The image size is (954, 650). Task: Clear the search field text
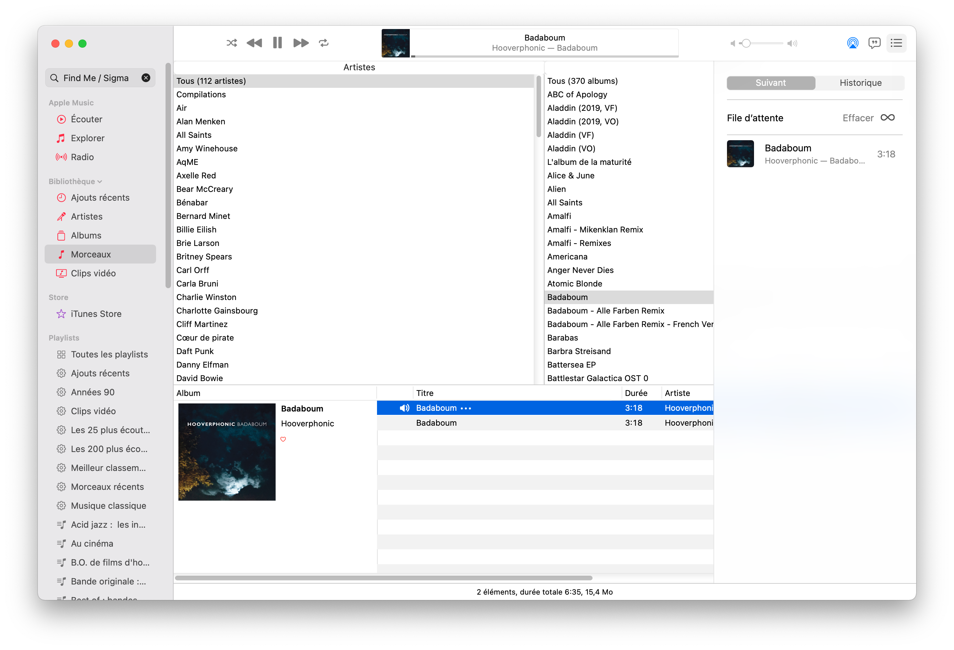146,78
